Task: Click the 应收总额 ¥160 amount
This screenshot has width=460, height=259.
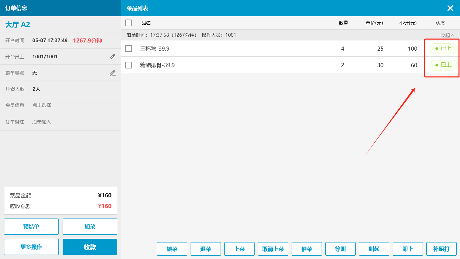Action: [x=105, y=206]
